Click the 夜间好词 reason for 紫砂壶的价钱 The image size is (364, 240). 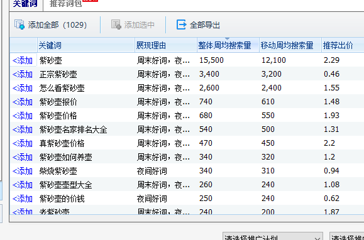pos(152,199)
